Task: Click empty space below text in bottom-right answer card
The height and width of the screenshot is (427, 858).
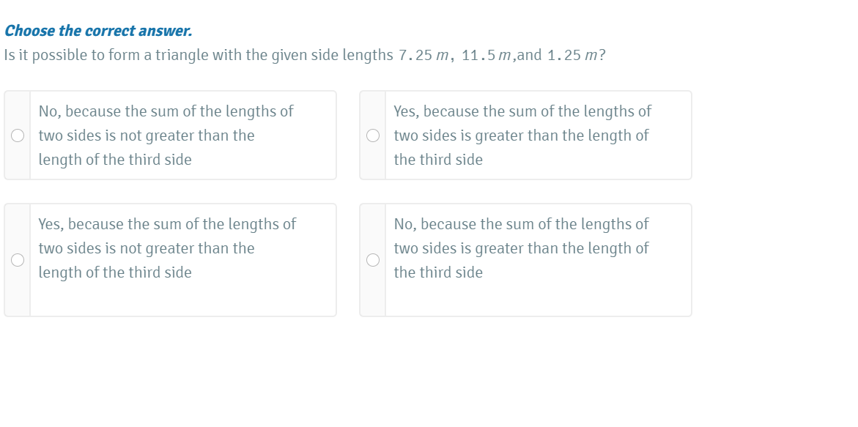Action: [539, 299]
